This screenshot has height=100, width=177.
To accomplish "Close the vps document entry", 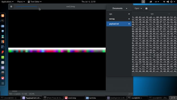I will [x=129, y=14].
